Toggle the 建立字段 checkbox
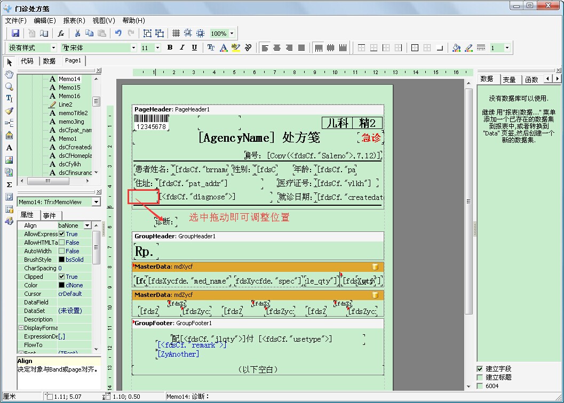 pyautogui.click(x=480, y=369)
